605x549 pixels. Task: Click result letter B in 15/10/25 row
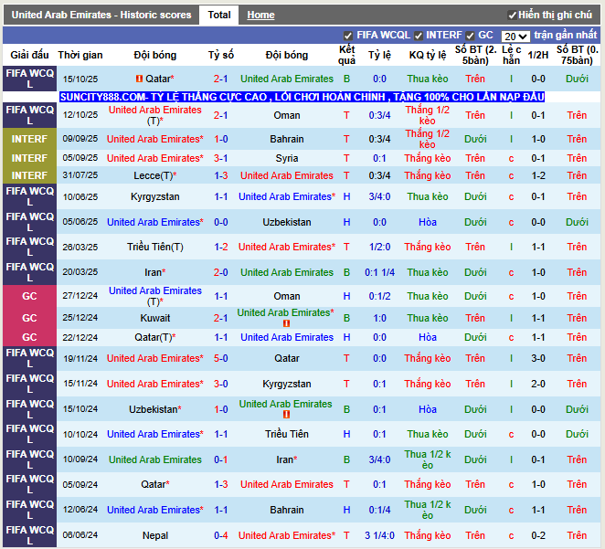[x=346, y=79]
